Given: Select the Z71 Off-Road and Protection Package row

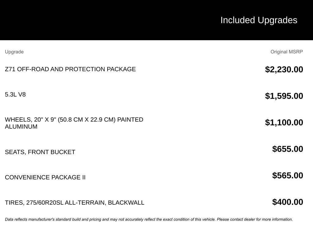Looking at the screenshot, I should pyautogui.click(x=70, y=69).
